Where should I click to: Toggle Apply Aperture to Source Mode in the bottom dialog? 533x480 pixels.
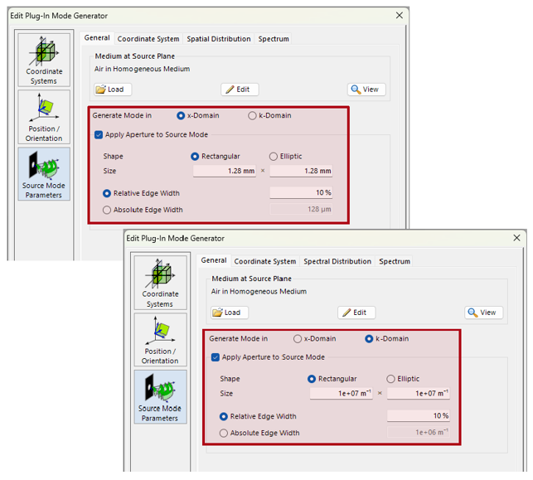tap(216, 357)
